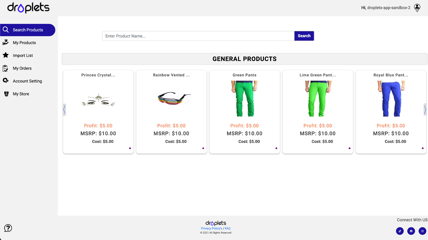Go to My Store menu item

tap(21, 94)
